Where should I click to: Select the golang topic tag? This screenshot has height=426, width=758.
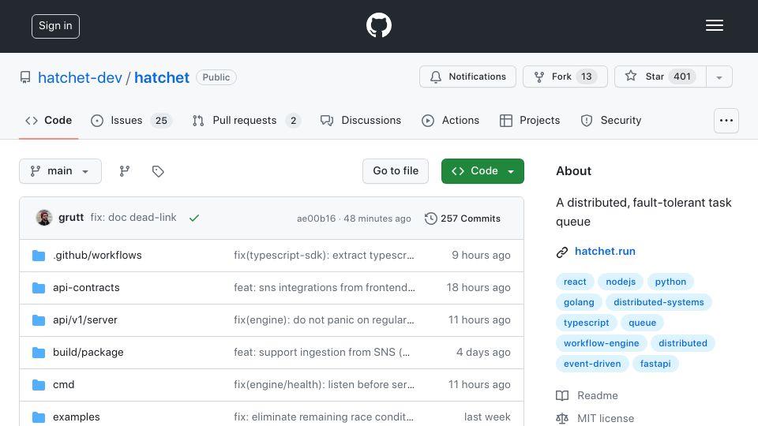579,302
